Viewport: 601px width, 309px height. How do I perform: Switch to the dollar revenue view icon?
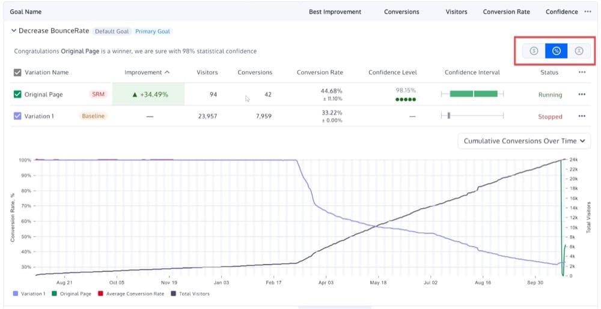click(x=534, y=51)
